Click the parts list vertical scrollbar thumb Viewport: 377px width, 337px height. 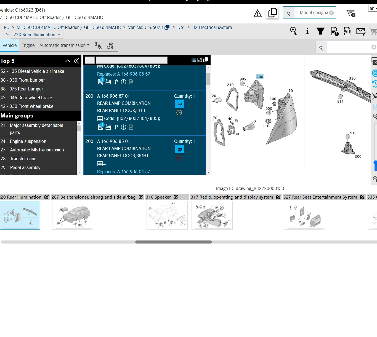click(x=208, y=79)
